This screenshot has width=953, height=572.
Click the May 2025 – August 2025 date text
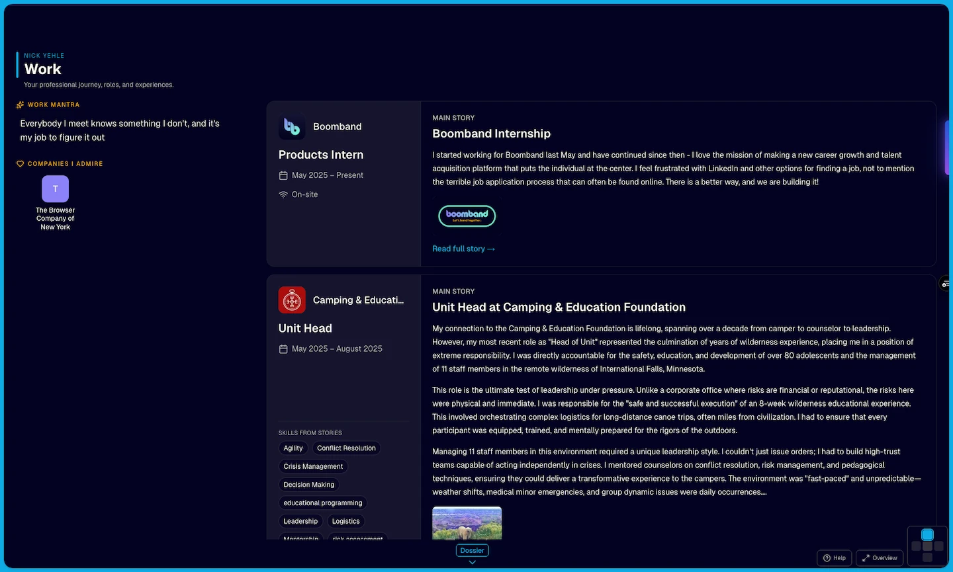coord(337,348)
